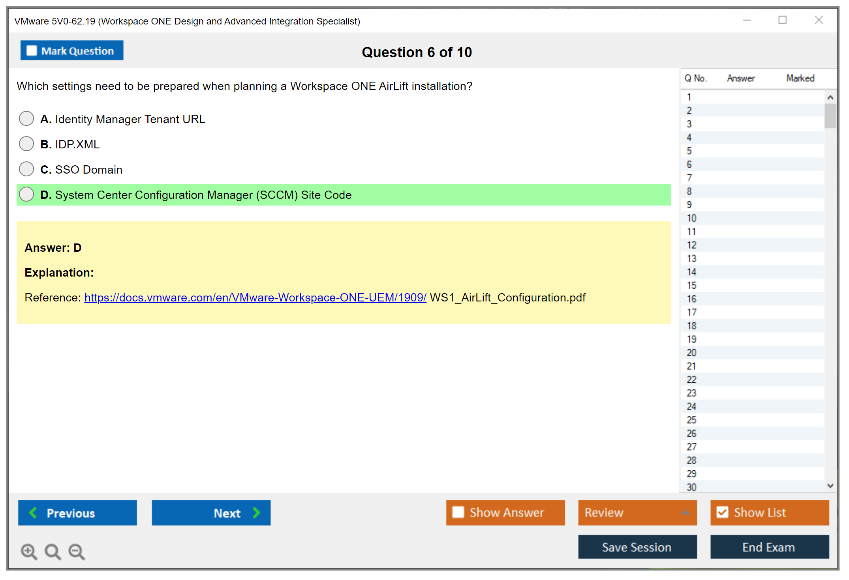Enable the Show Answer checkbox
This screenshot has width=849, height=580.
tap(458, 512)
